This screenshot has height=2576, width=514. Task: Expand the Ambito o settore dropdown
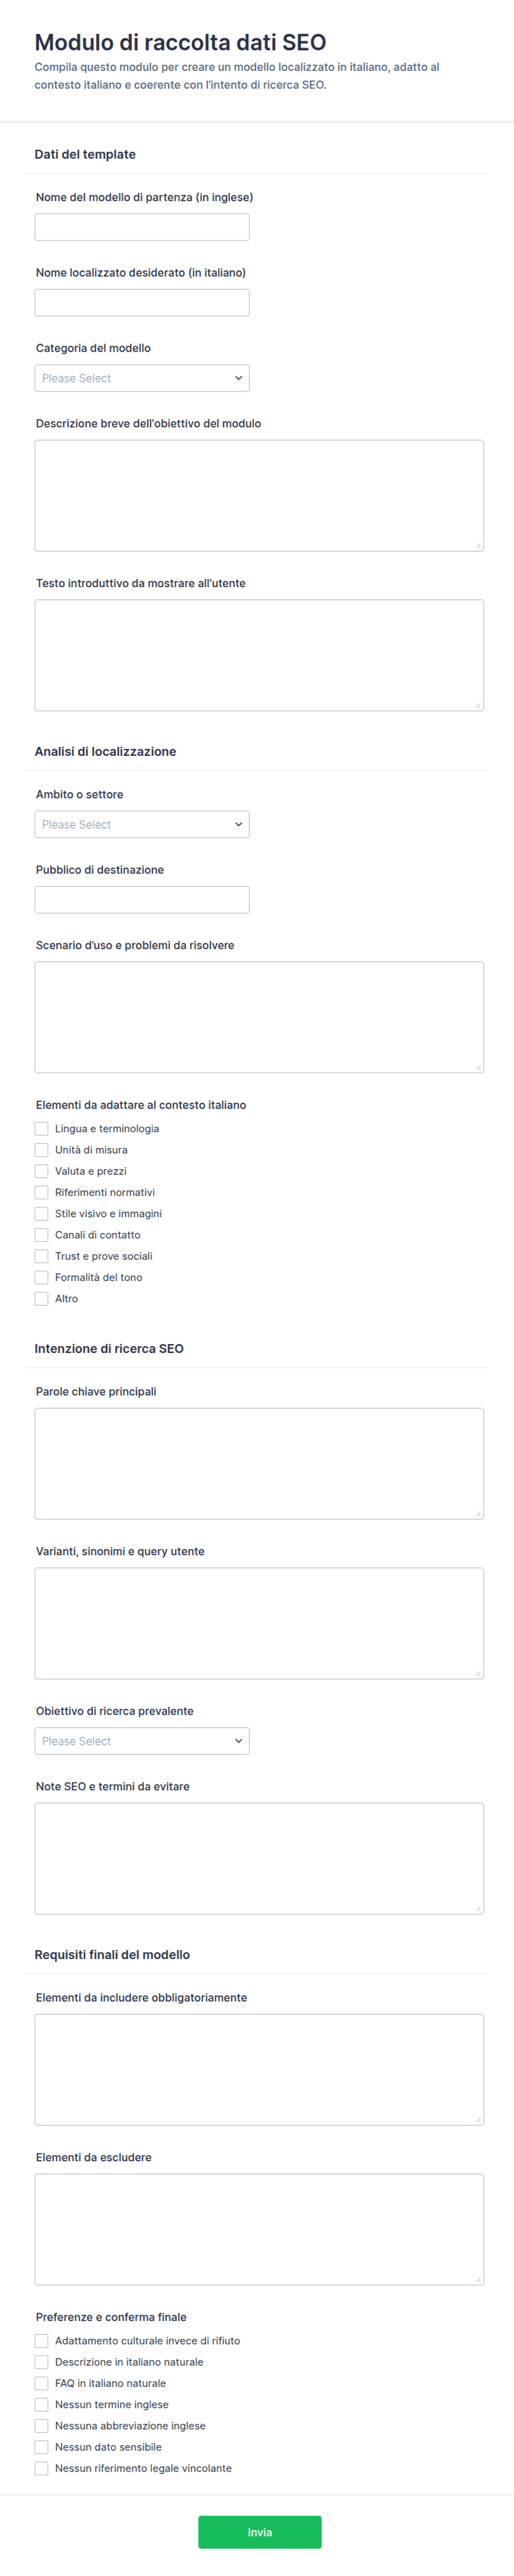coord(142,824)
